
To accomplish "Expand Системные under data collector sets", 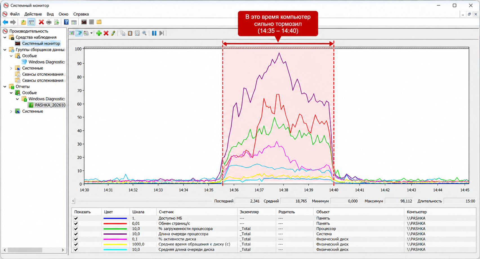I will 11,68.
